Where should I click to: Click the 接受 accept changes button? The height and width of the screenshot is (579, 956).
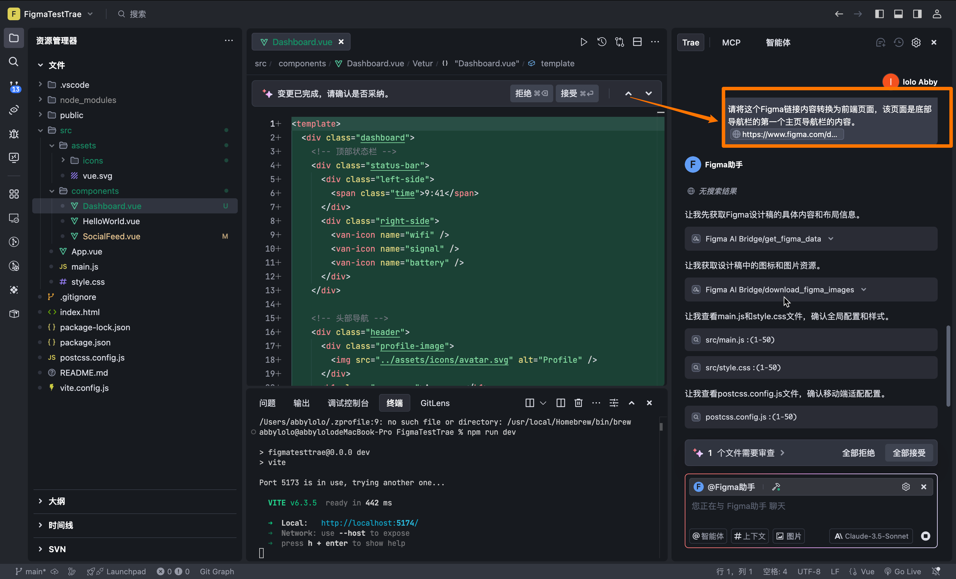(x=577, y=93)
